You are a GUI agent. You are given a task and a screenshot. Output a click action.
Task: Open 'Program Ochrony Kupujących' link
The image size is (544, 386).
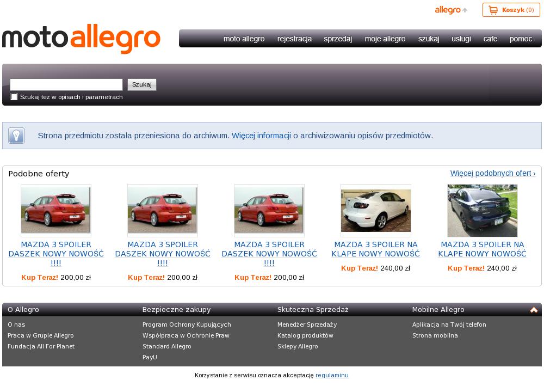(187, 324)
